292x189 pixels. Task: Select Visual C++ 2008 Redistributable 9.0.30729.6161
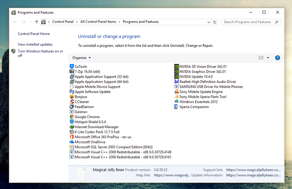(x=120, y=157)
